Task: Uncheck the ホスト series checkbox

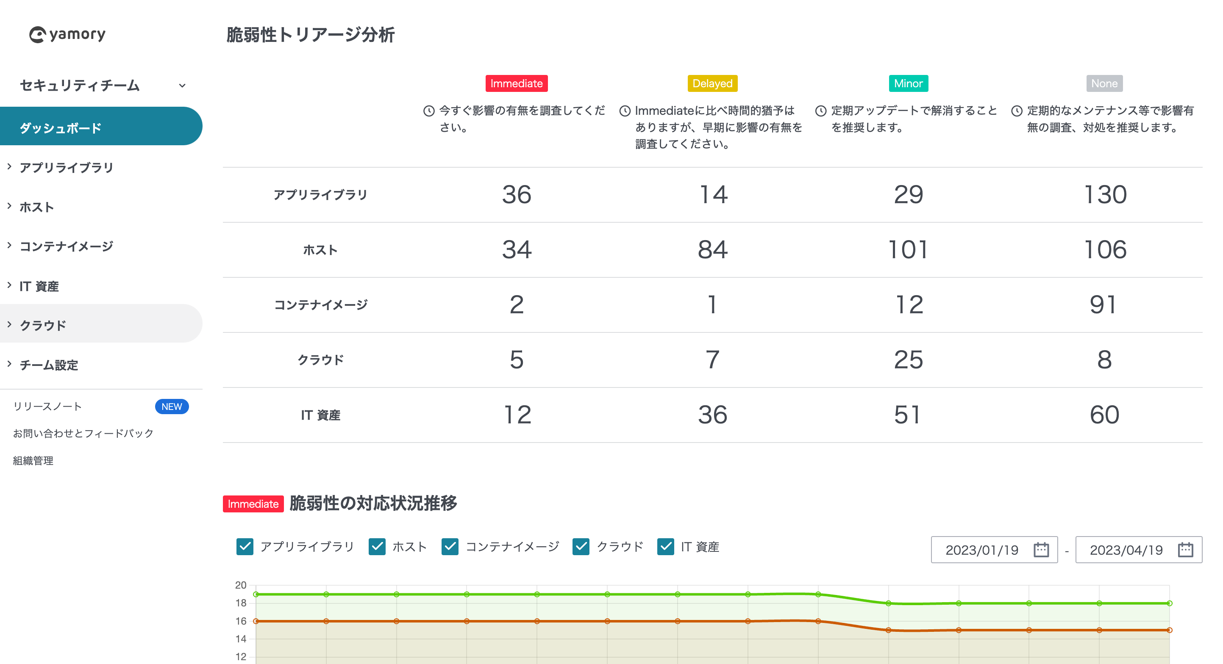Action: coord(378,547)
